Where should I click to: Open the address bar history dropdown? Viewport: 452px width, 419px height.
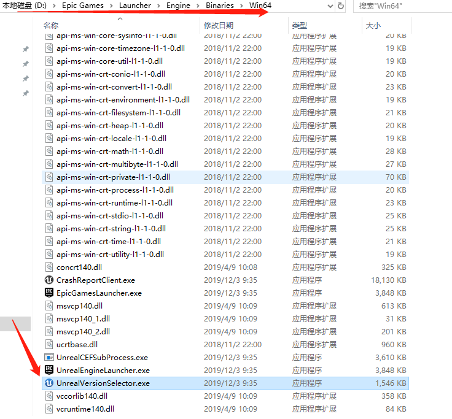pyautogui.click(x=330, y=6)
